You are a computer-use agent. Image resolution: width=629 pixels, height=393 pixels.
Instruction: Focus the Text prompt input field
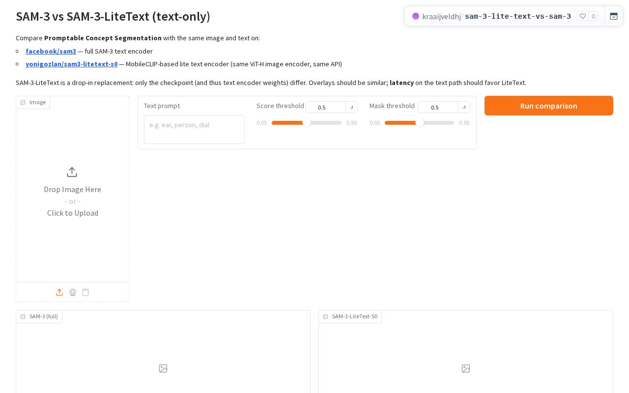pyautogui.click(x=194, y=129)
